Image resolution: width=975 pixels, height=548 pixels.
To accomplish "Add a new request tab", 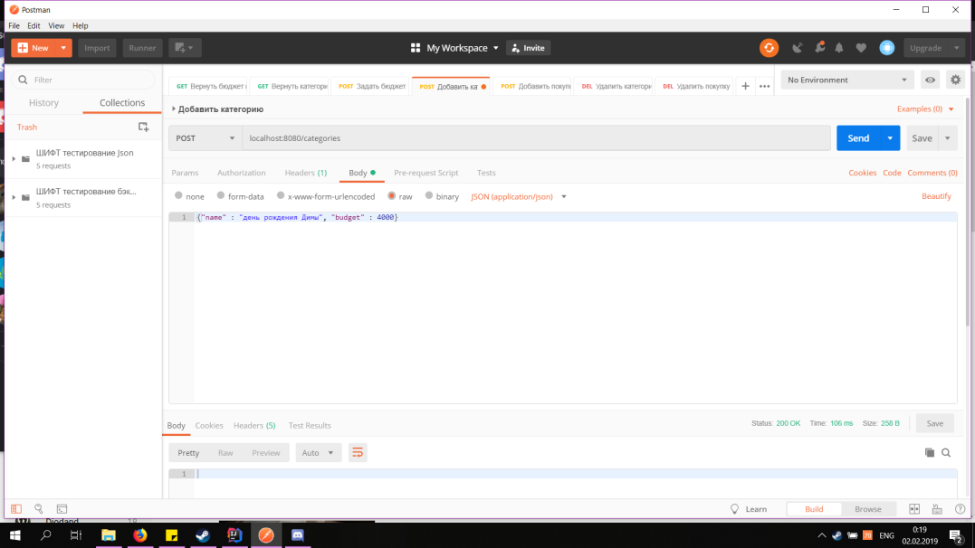I will (745, 87).
